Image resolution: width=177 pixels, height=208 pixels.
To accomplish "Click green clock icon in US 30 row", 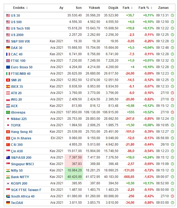I will pos(172,15).
